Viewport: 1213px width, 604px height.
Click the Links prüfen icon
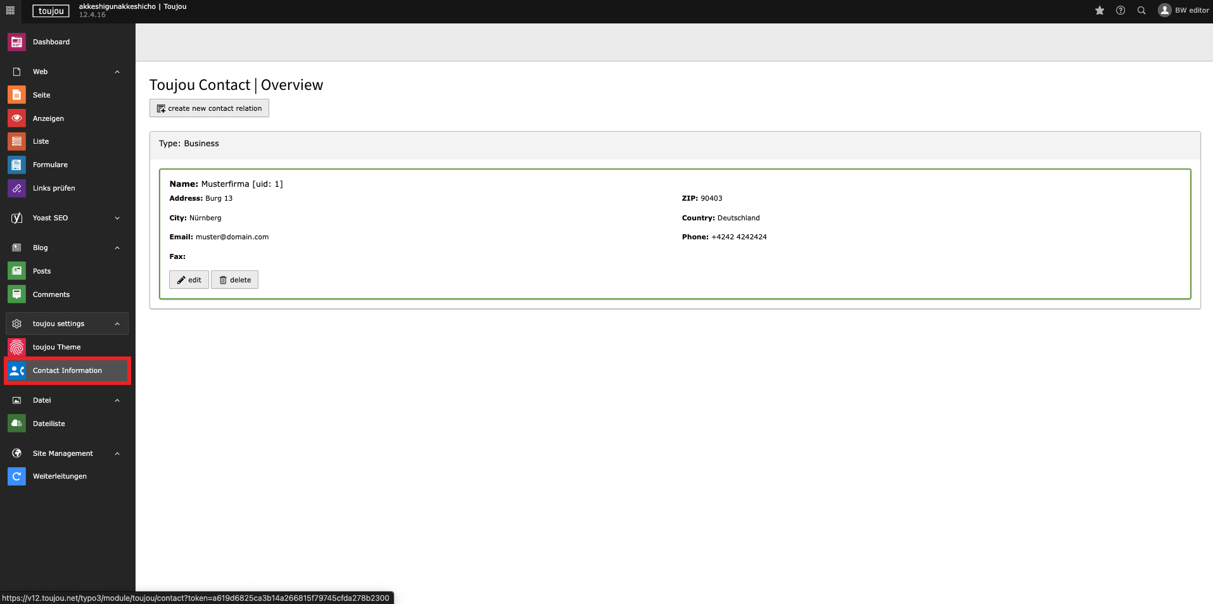(x=16, y=188)
